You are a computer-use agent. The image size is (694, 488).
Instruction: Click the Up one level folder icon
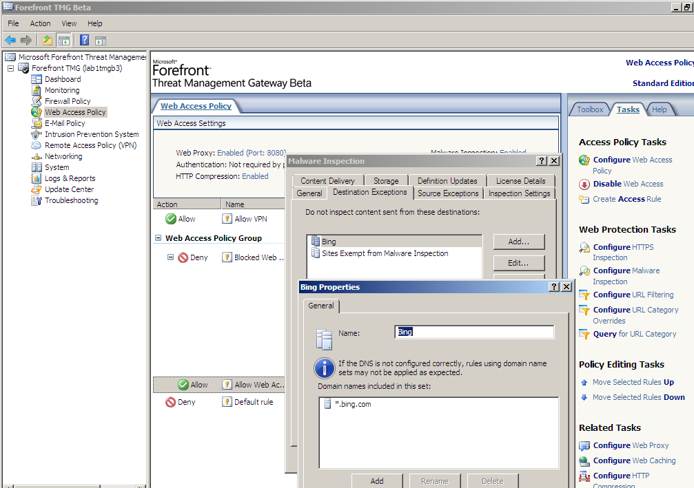click(x=48, y=41)
